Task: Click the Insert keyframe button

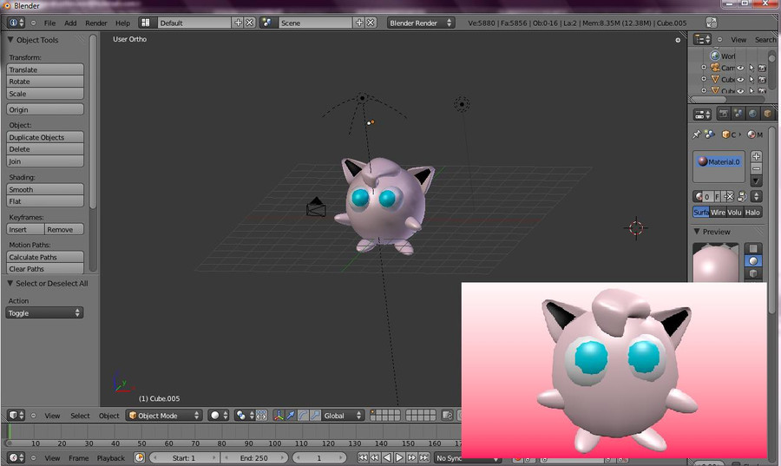Action: click(25, 229)
